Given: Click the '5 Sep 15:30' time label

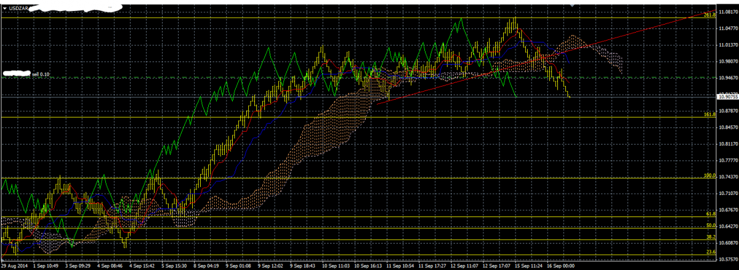Looking at the screenshot, I should coord(175,266).
